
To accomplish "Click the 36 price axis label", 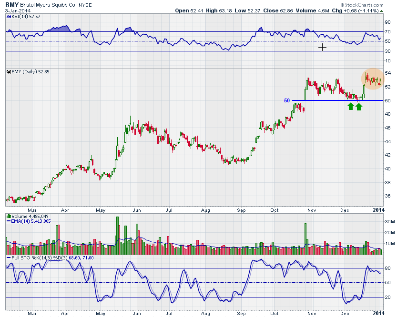I will tap(387, 196).
